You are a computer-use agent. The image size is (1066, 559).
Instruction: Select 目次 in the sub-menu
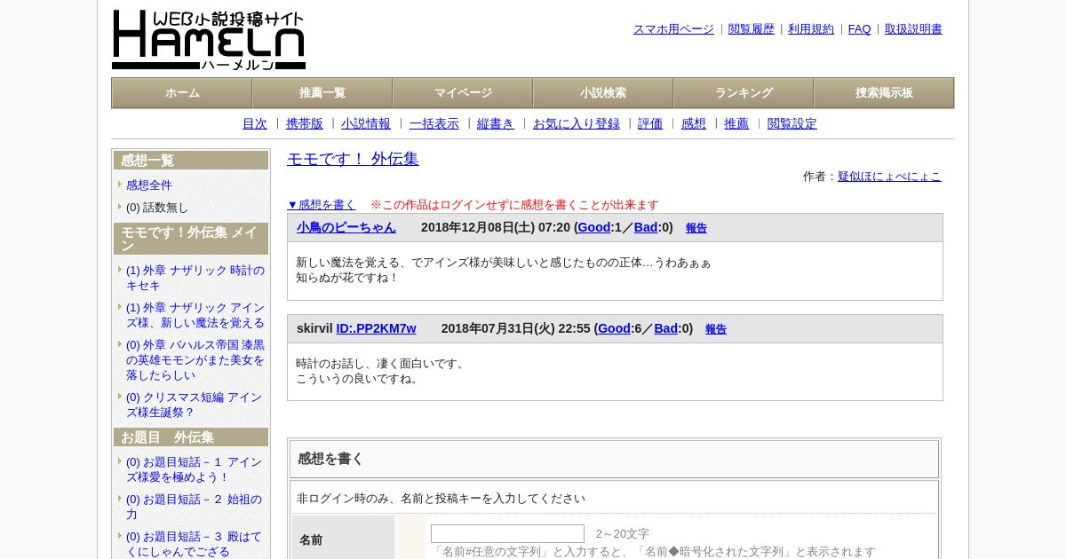[x=255, y=124]
